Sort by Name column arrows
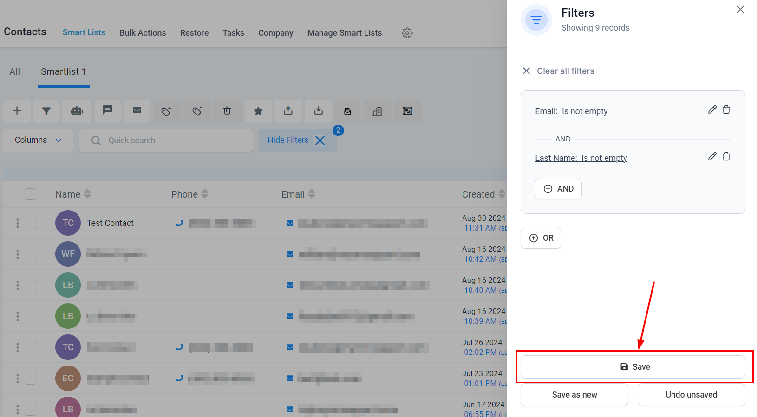757x417 pixels. 87,194
